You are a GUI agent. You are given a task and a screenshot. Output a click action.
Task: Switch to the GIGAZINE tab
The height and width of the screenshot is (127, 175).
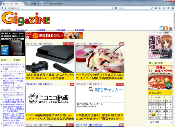pyautogui.click(x=12, y=4)
